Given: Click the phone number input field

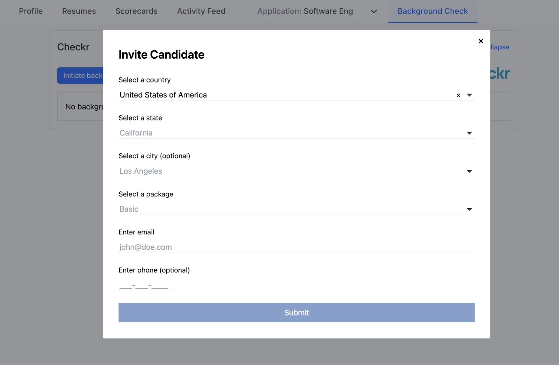Looking at the screenshot, I should pyautogui.click(x=296, y=285).
